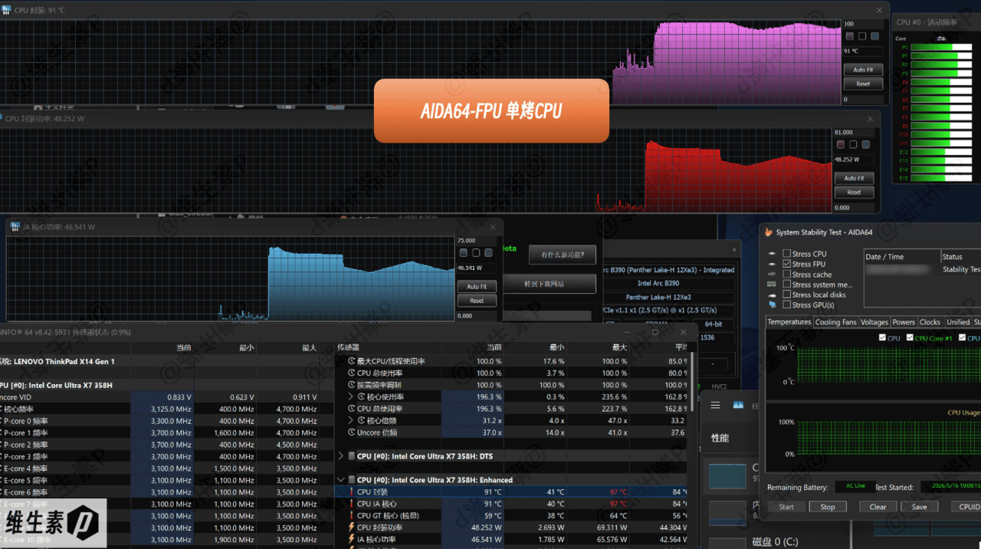Toggle the blue CPU checkbox after CPU Core #1
Image resolution: width=981 pixels, height=549 pixels.
(x=962, y=338)
